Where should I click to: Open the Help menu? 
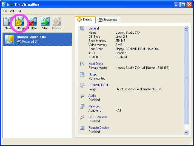(19, 11)
